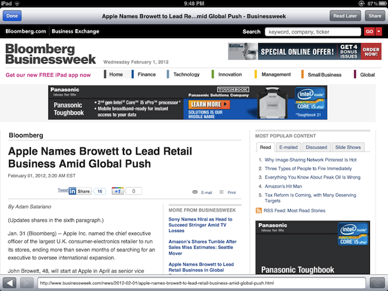Click the Panasonic Toughbook sidebar ad
The width and height of the screenshot is (388, 291).
[x=313, y=248]
